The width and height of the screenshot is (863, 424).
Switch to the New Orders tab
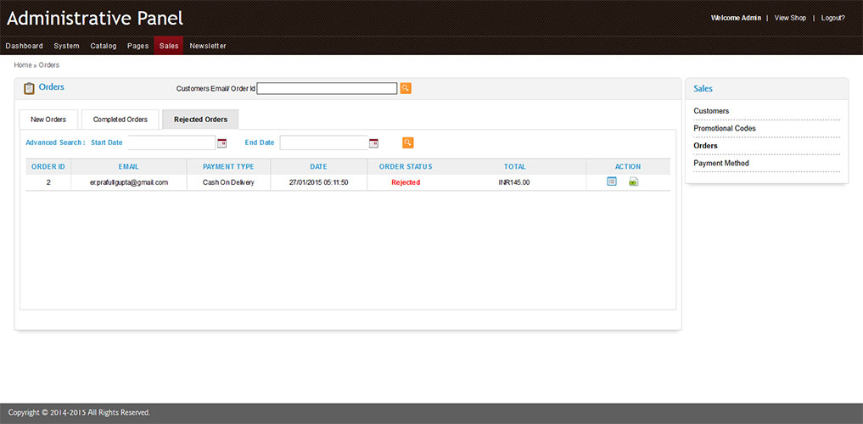pos(48,120)
